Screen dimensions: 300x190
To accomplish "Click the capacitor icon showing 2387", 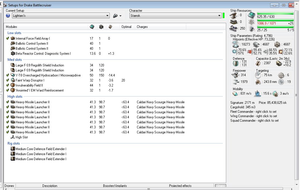I will coord(258,63).
